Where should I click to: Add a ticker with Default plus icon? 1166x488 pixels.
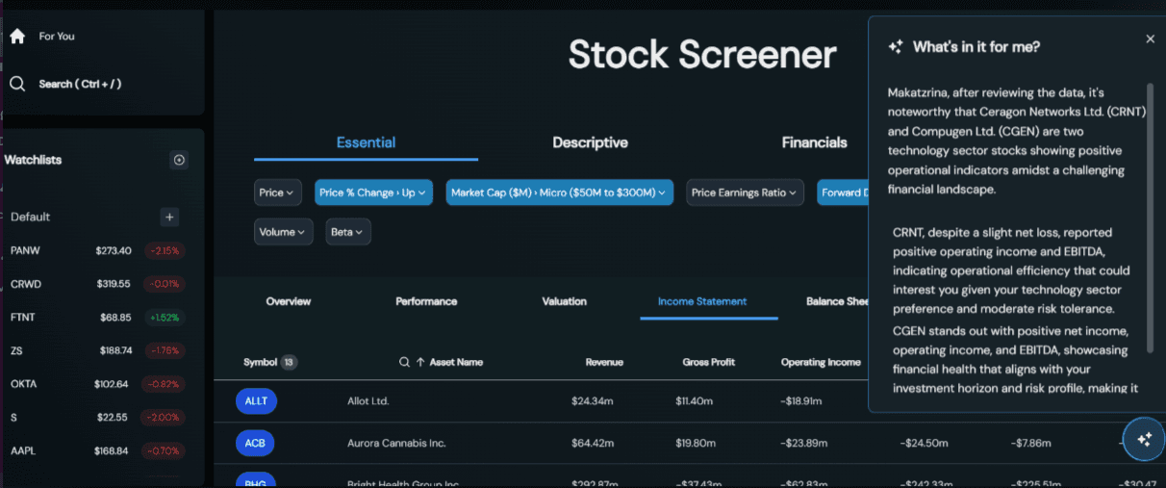point(169,218)
